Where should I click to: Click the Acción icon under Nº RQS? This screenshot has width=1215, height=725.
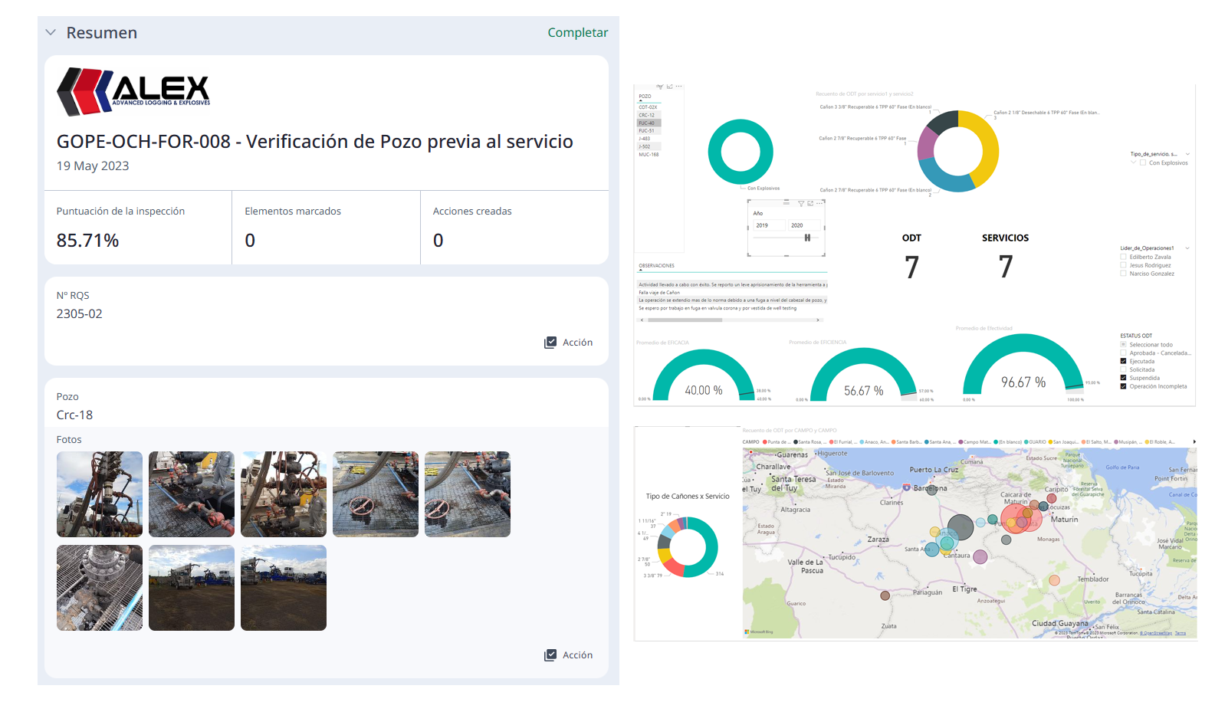click(550, 343)
